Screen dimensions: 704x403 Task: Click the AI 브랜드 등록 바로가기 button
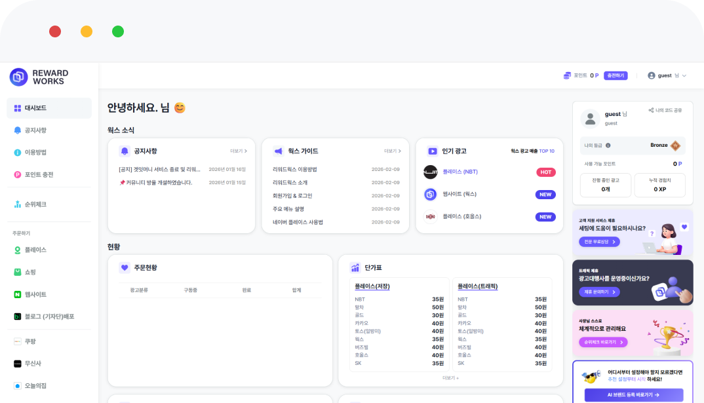click(633, 395)
